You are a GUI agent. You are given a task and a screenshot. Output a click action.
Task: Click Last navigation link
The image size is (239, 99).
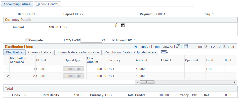pos(231,47)
